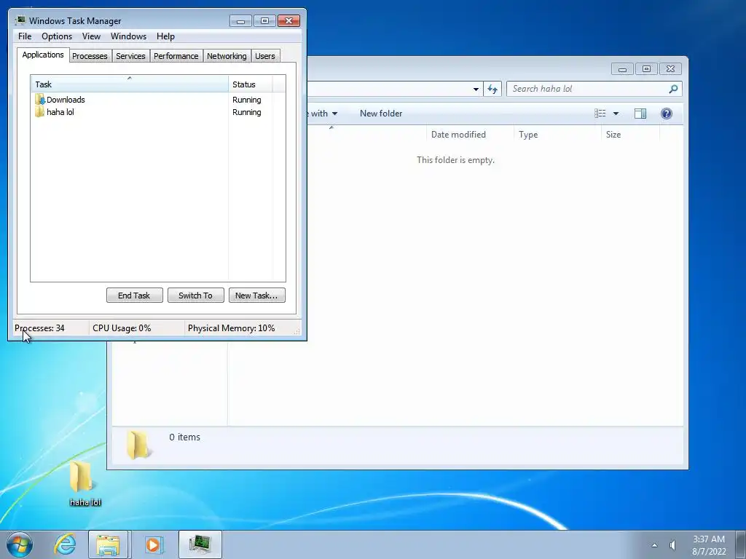Click the search magnifier icon in Explorer
Image resolution: width=746 pixels, height=559 pixels.
click(673, 89)
